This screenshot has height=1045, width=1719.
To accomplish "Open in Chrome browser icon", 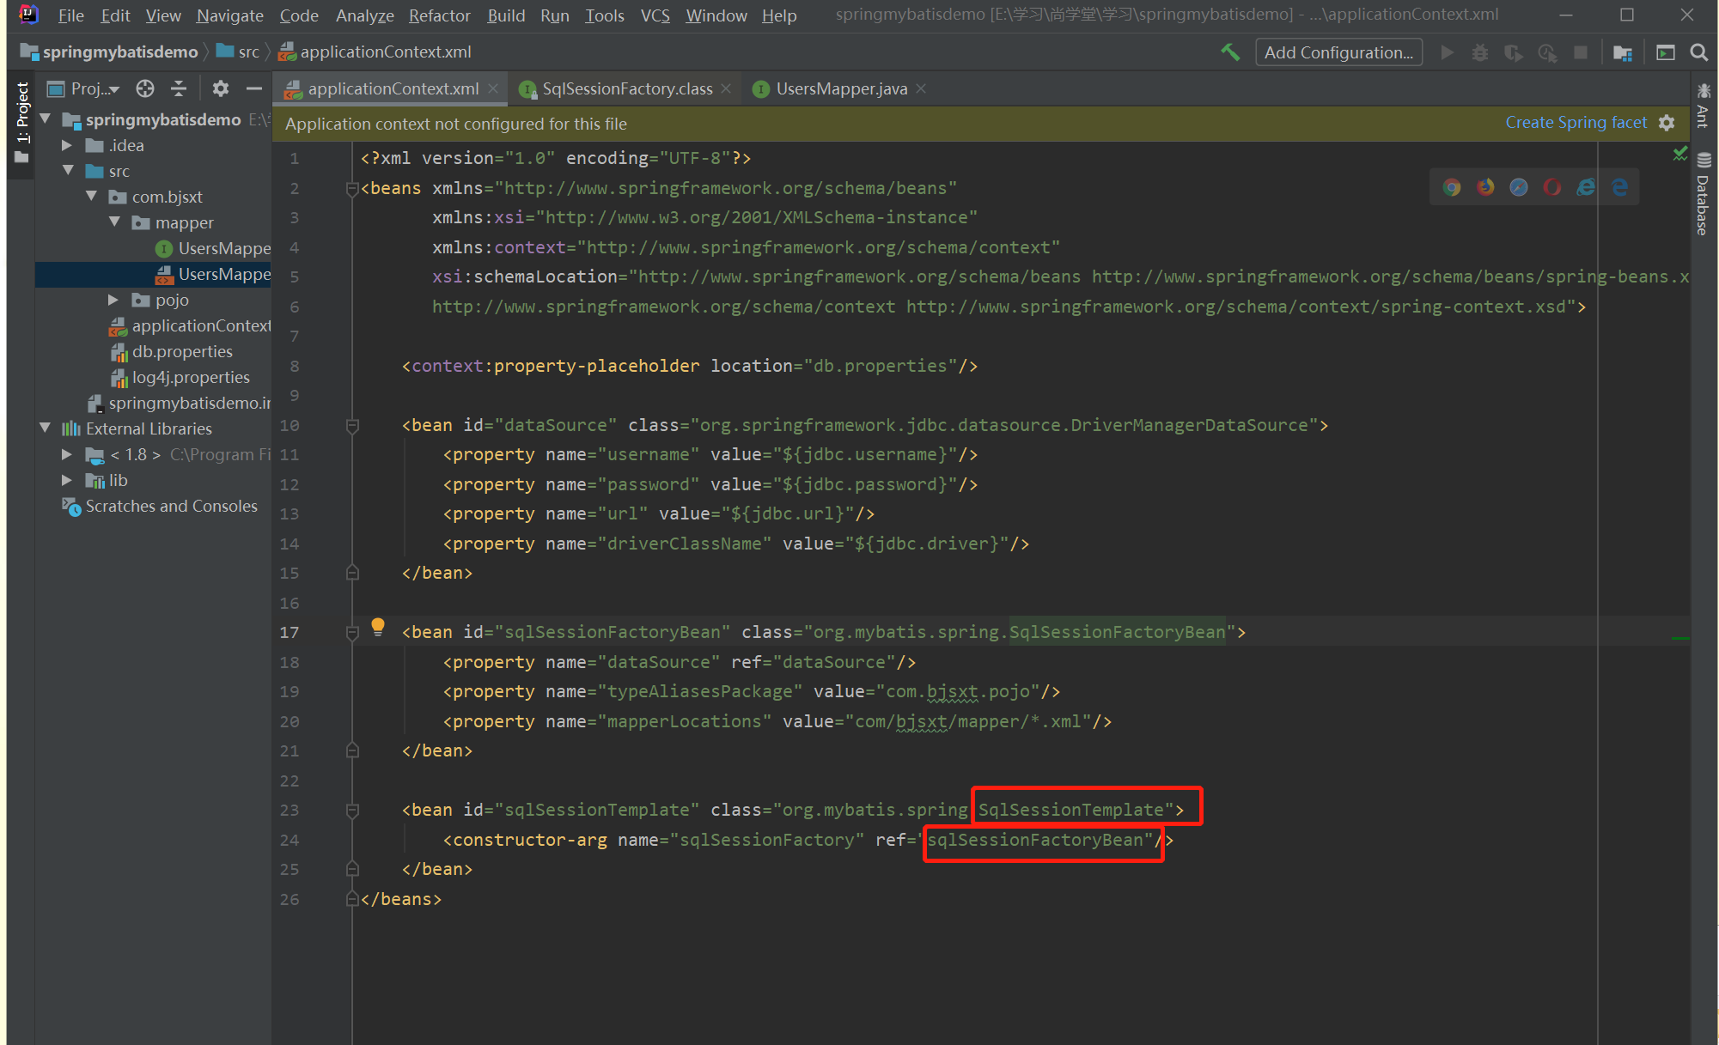I will [1452, 187].
